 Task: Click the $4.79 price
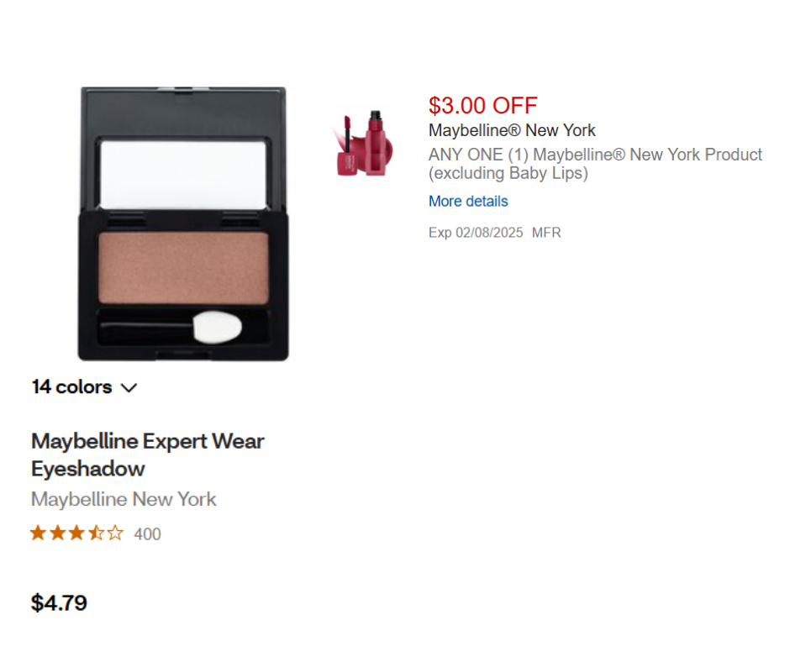point(59,603)
